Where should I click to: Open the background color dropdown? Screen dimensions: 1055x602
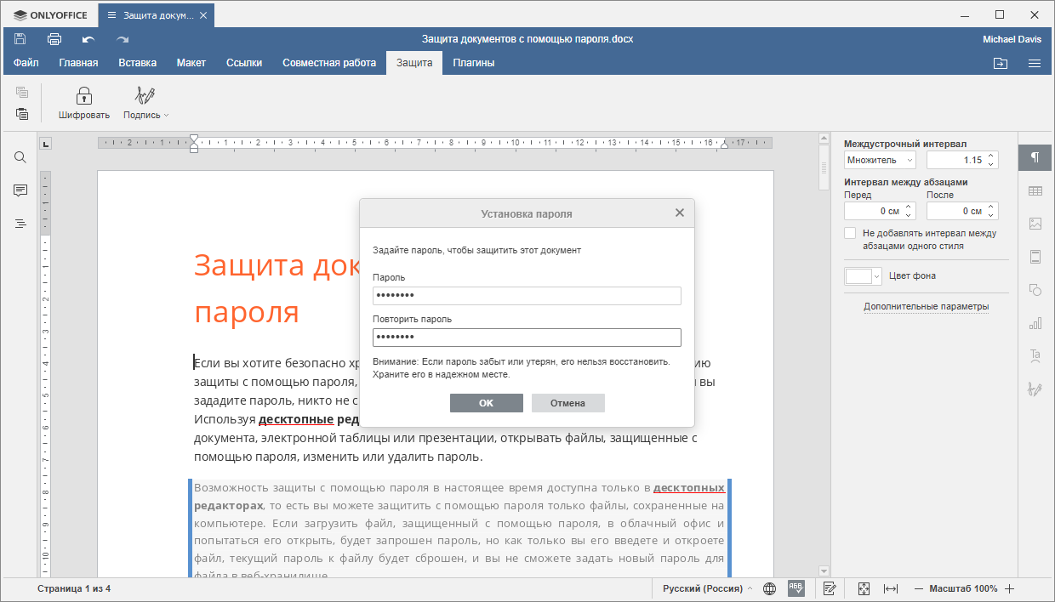[x=864, y=276]
